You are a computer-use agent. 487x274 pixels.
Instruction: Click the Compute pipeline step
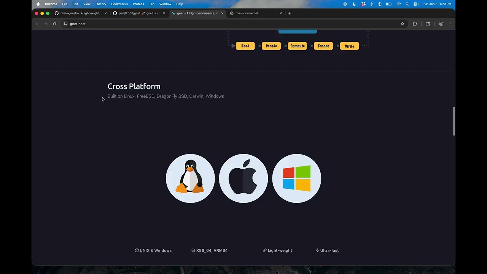point(298,46)
